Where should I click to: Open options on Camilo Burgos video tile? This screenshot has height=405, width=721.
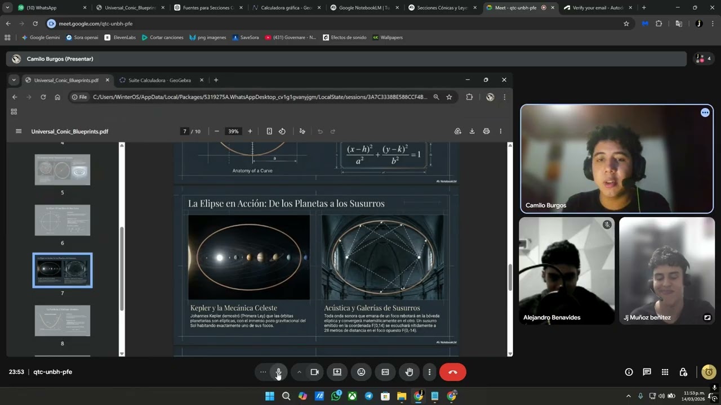pos(705,112)
